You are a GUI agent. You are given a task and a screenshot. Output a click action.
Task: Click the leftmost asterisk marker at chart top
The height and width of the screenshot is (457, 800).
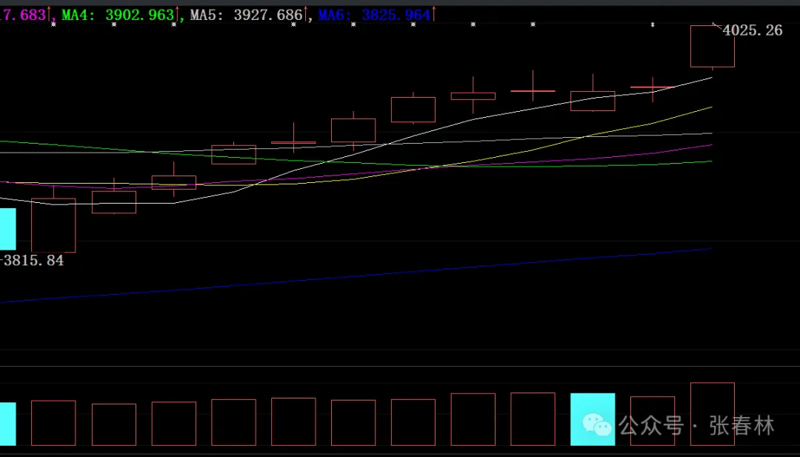tap(53, 24)
